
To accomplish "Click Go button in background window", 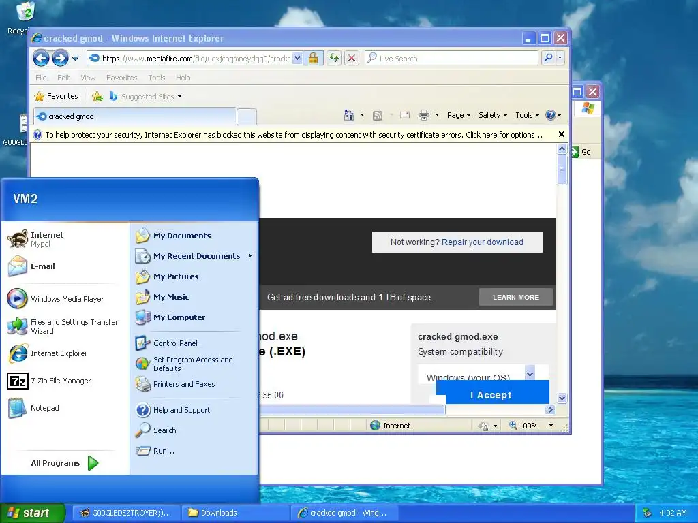I will click(581, 152).
